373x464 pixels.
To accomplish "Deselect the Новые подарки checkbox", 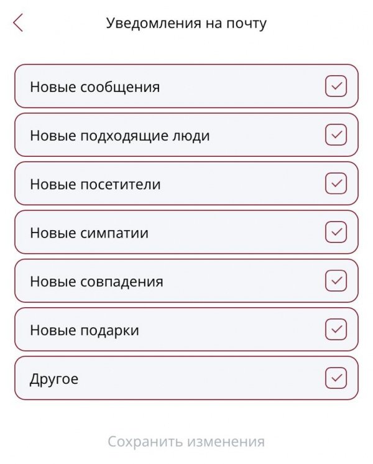I will pos(336,329).
